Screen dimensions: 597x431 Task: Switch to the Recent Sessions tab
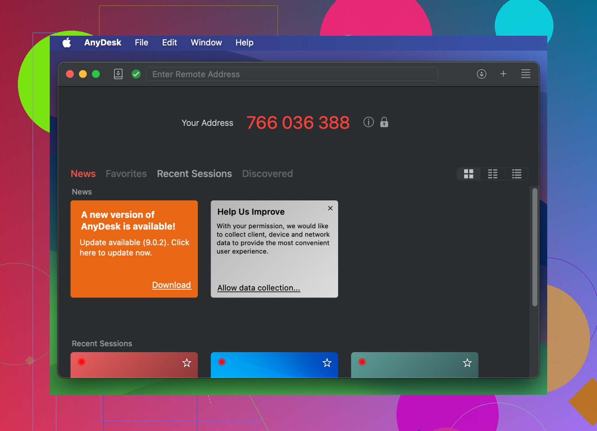(194, 174)
